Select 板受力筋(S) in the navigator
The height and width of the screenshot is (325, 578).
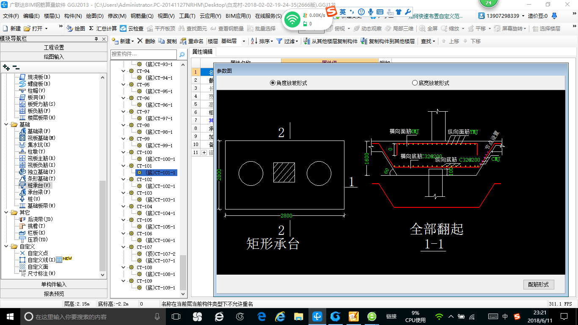coord(41,104)
